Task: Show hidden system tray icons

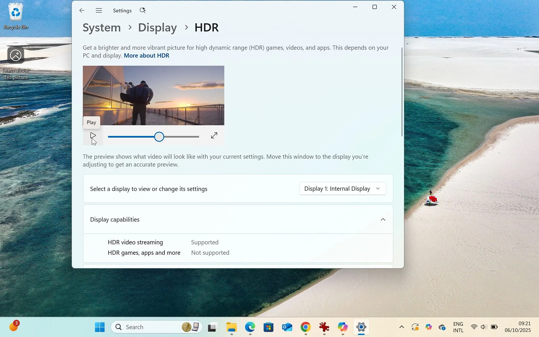Action: (401, 327)
